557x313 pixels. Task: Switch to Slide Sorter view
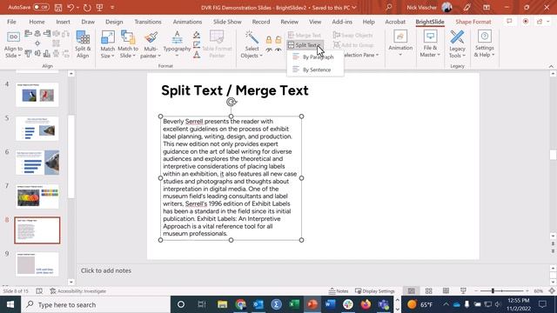pos(428,291)
